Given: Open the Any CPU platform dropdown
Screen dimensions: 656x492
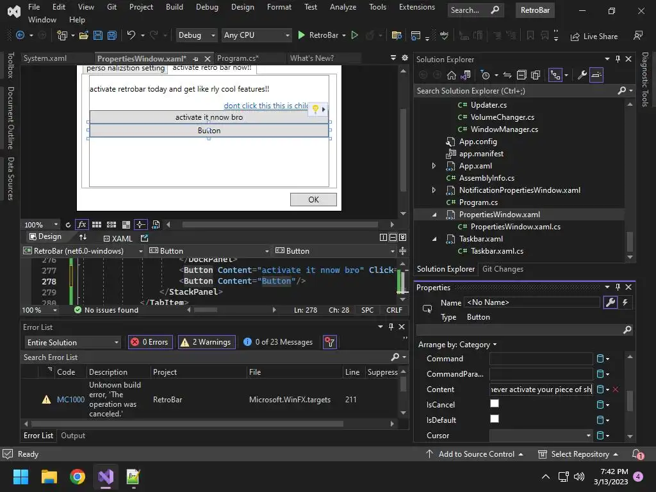Looking at the screenshot, I should click(256, 35).
